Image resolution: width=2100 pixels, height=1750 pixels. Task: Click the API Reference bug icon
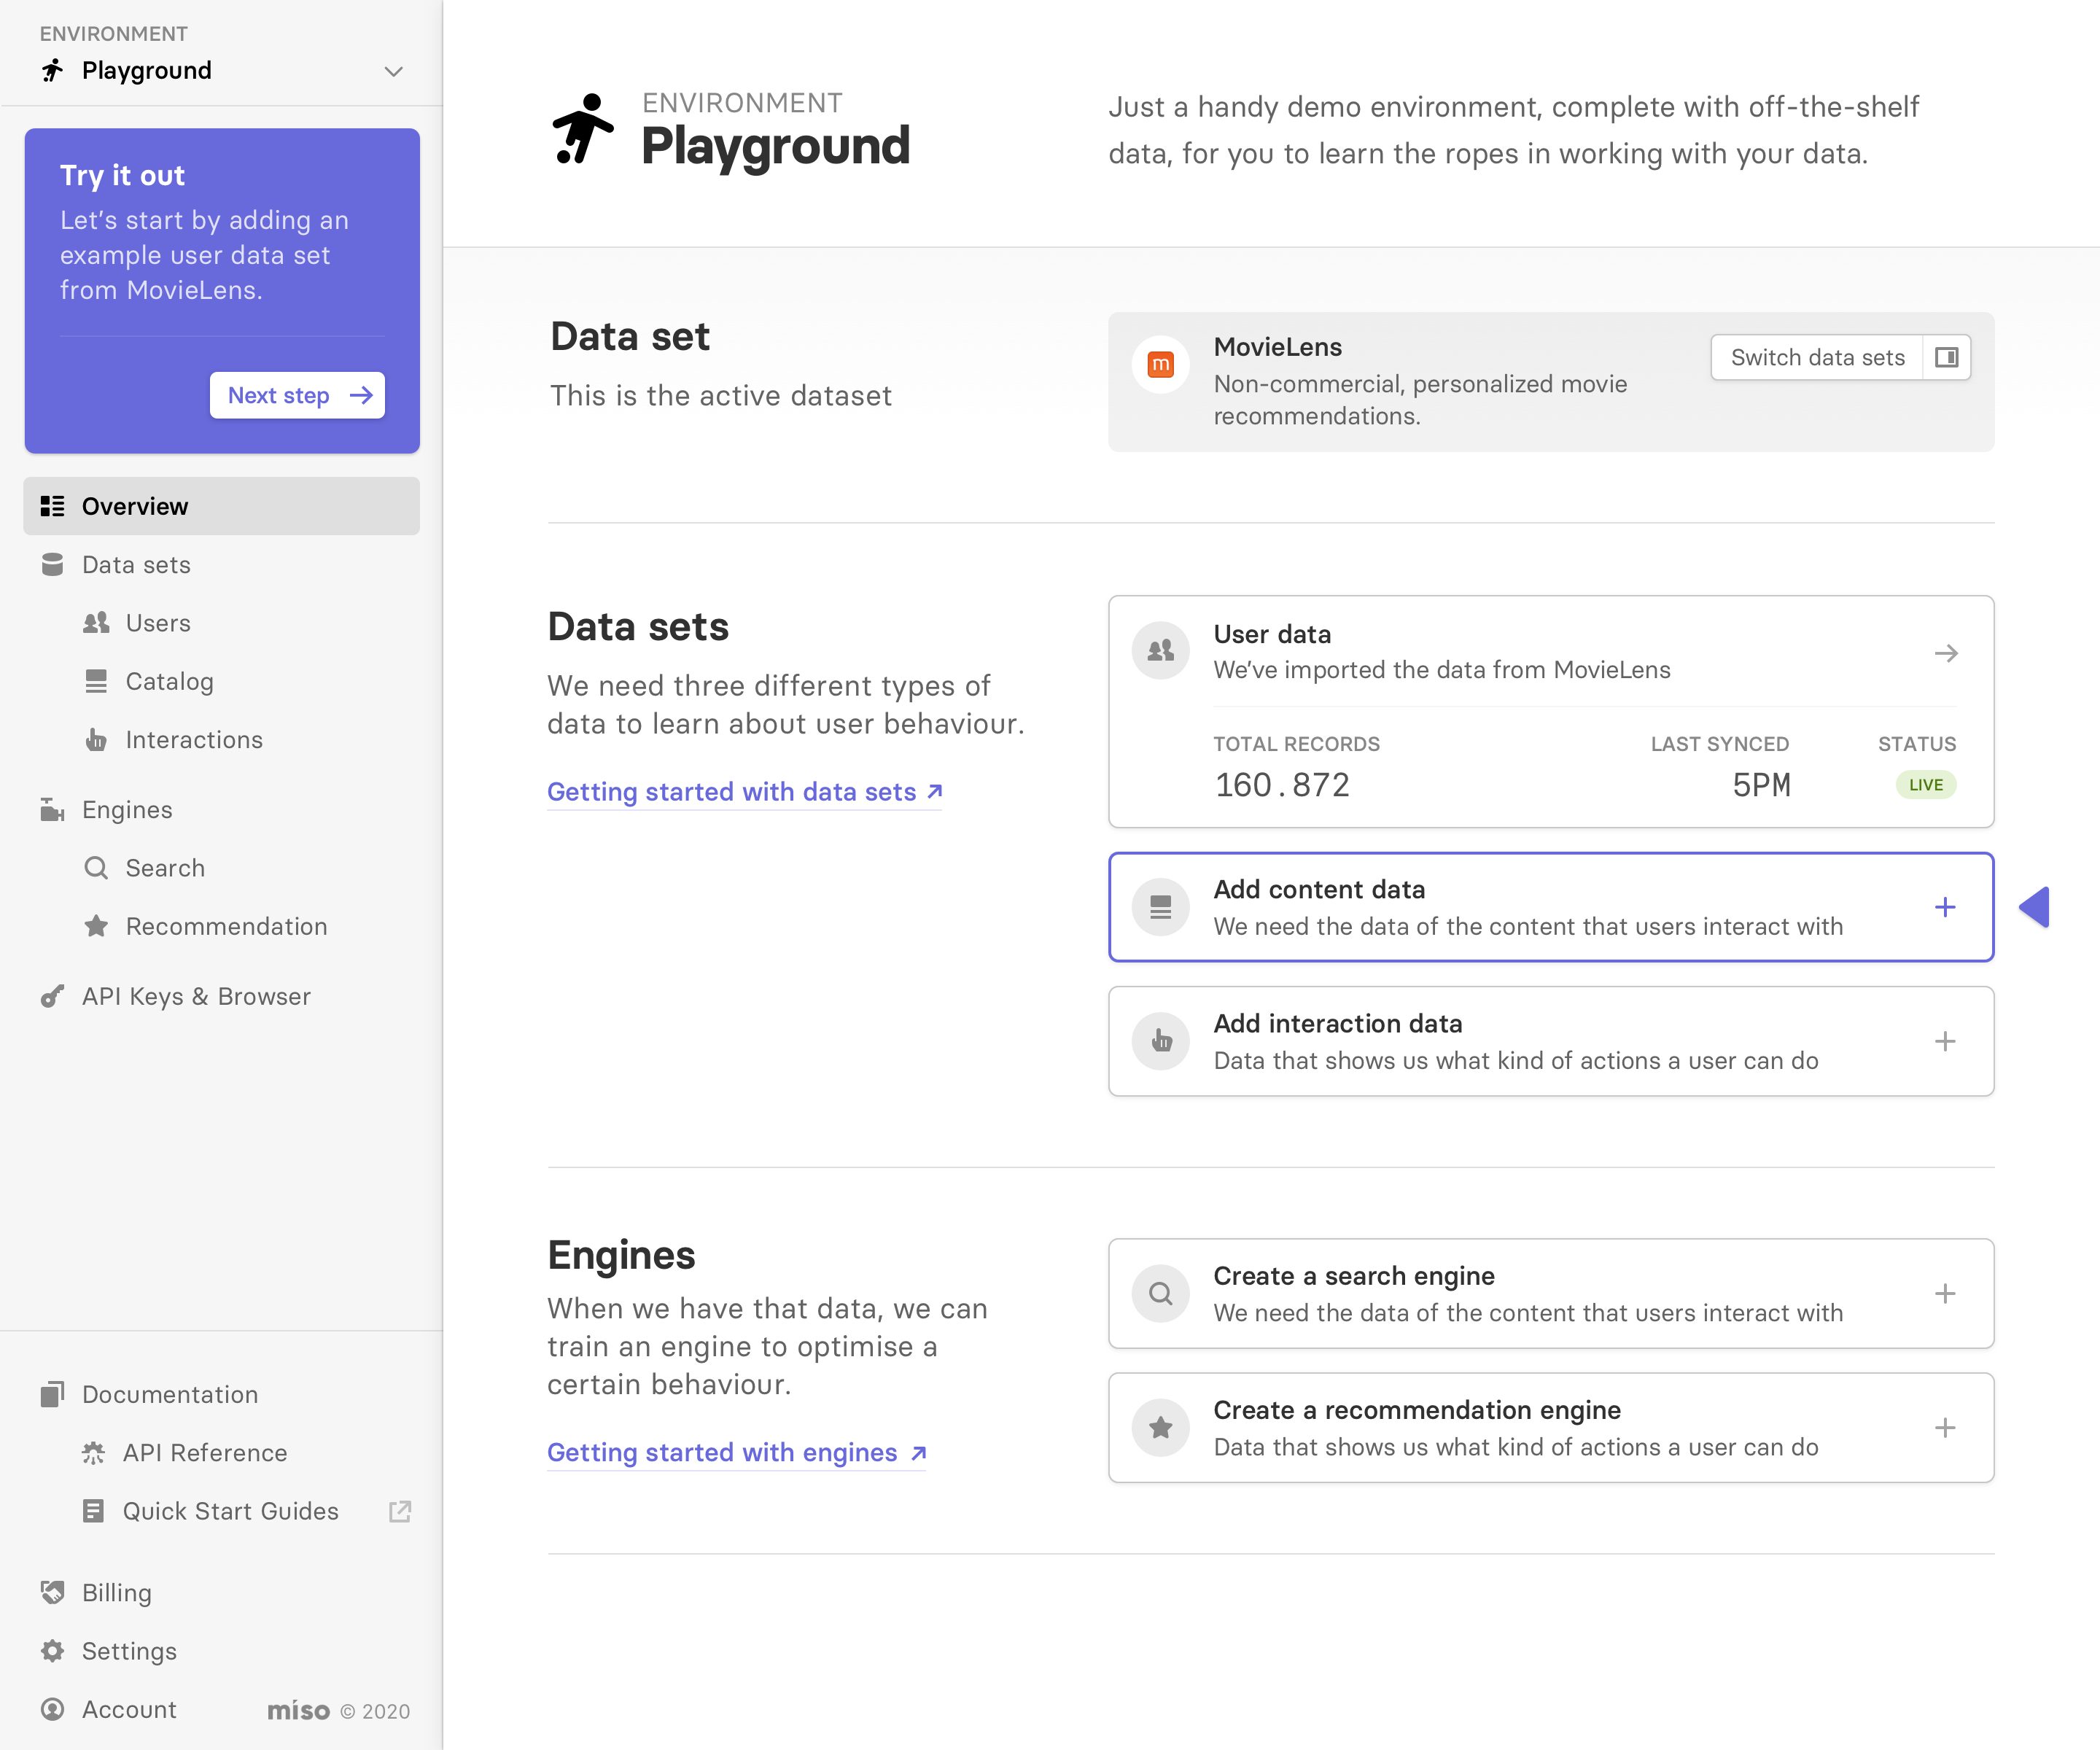click(93, 1453)
